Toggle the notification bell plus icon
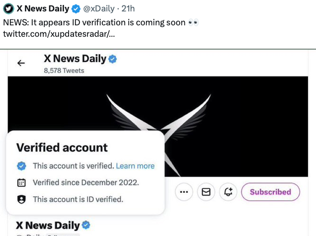The width and height of the screenshot is (316, 236). [228, 192]
